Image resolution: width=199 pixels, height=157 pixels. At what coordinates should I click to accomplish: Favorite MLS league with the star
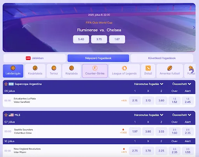point(6,115)
